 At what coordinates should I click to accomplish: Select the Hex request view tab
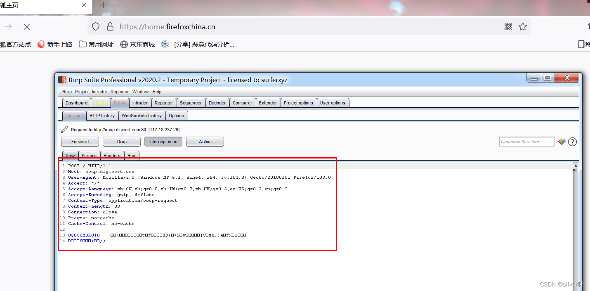click(x=132, y=156)
